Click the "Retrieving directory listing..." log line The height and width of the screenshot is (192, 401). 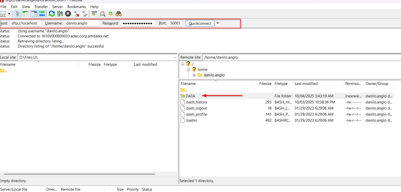[41, 41]
